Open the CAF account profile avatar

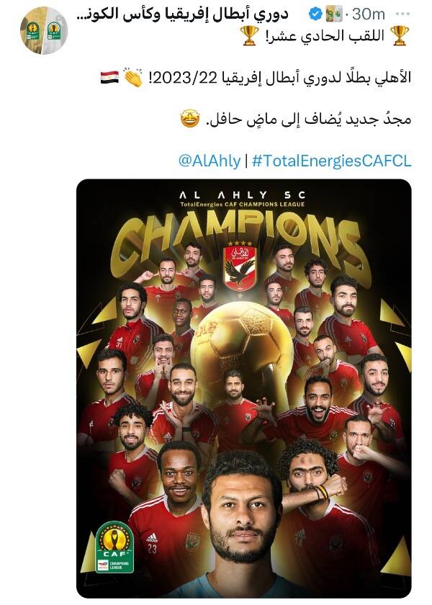click(44, 30)
